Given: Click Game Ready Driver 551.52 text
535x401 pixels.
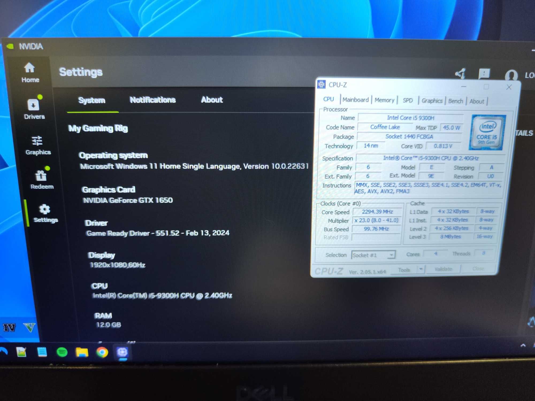Looking at the screenshot, I should coord(158,233).
